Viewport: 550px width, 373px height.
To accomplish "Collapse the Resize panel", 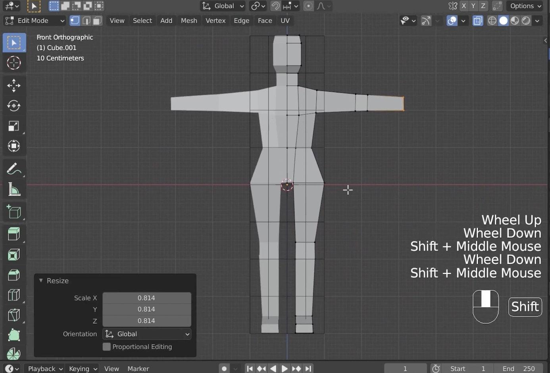I will click(41, 281).
